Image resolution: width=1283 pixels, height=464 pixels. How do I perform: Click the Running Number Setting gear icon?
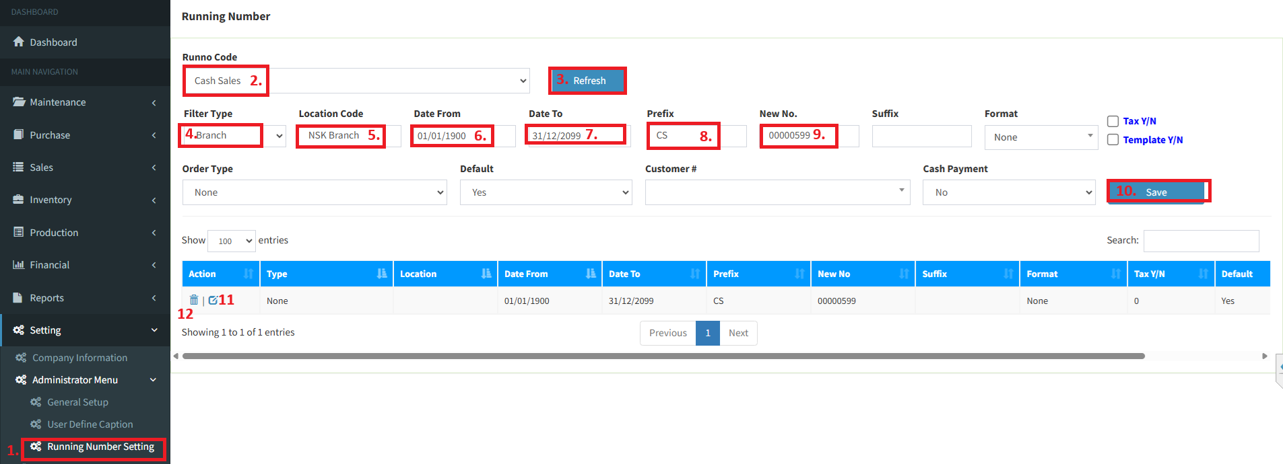36,447
